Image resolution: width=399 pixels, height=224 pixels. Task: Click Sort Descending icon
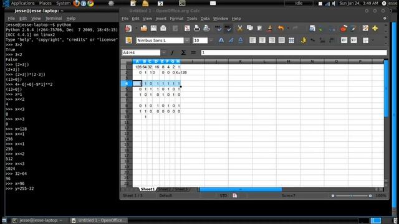pyautogui.click(x=332, y=28)
